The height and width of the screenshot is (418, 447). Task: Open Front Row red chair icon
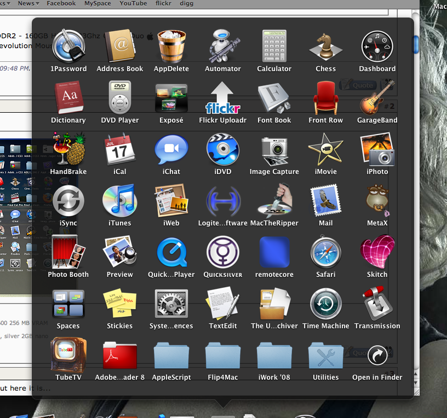pos(325,98)
